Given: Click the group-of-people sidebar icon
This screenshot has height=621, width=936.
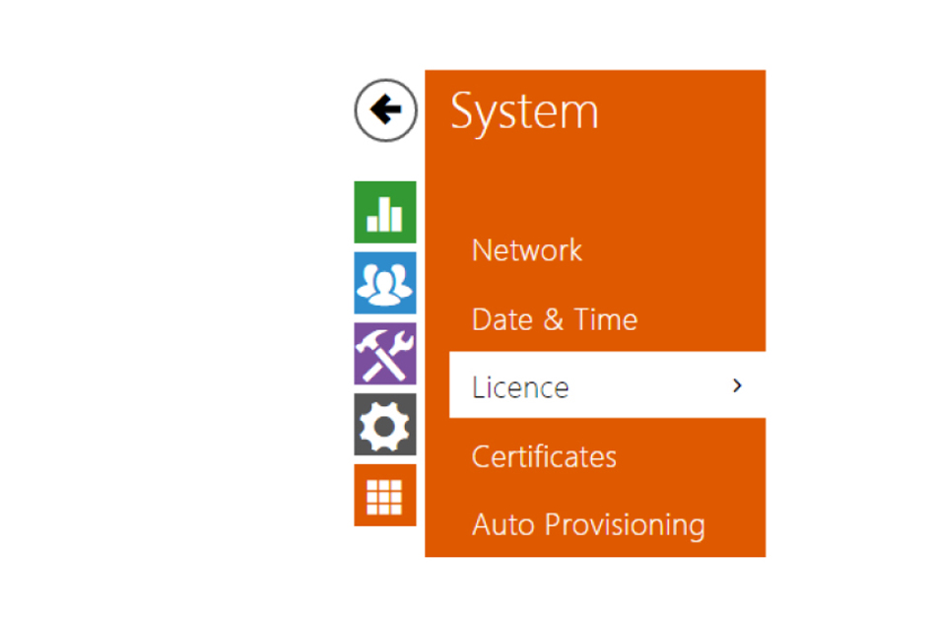Looking at the screenshot, I should pyautogui.click(x=385, y=283).
